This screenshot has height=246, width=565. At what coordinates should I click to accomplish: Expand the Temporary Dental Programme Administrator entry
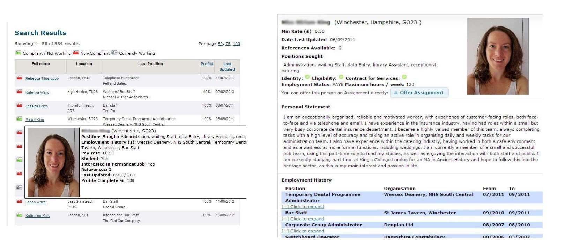(x=303, y=207)
